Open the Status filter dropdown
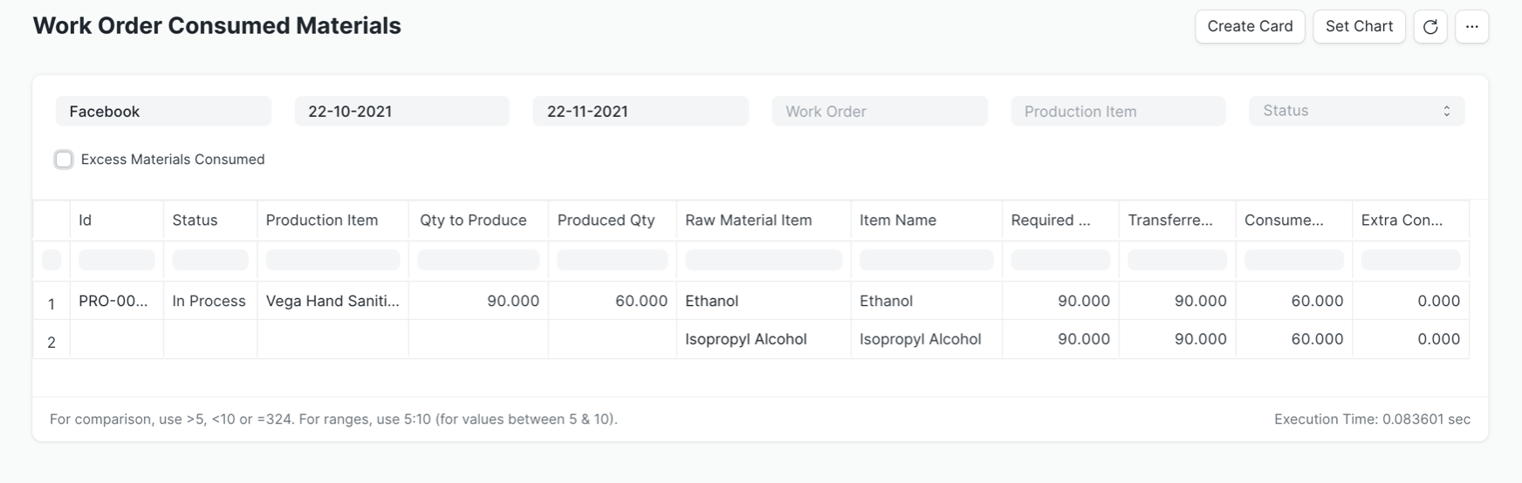The image size is (1522, 483). 1356,111
